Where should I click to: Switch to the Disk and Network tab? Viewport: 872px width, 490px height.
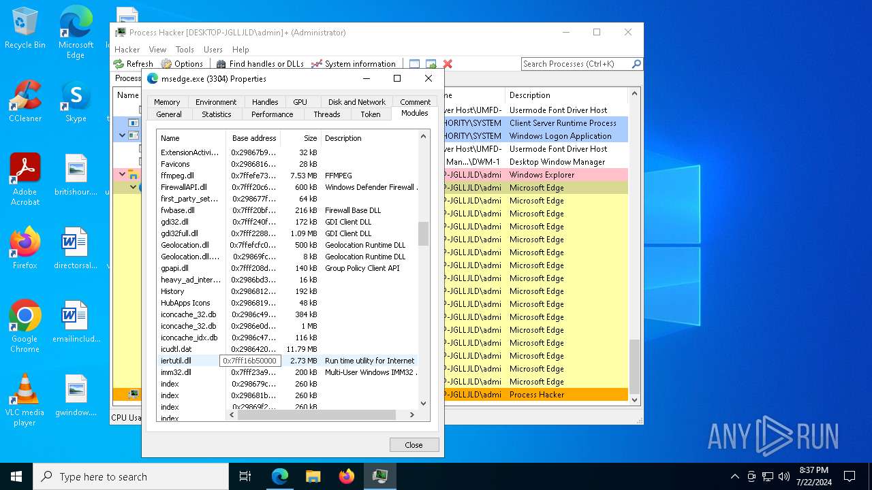(357, 102)
